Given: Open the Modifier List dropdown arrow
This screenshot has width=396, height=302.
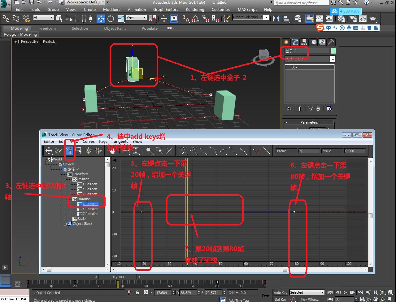Looking at the screenshot, I should [333, 59].
